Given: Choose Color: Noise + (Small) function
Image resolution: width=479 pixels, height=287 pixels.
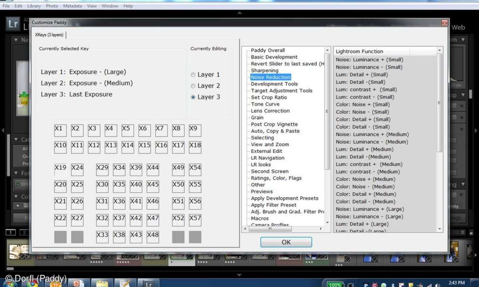Looking at the screenshot, I should tap(363, 104).
